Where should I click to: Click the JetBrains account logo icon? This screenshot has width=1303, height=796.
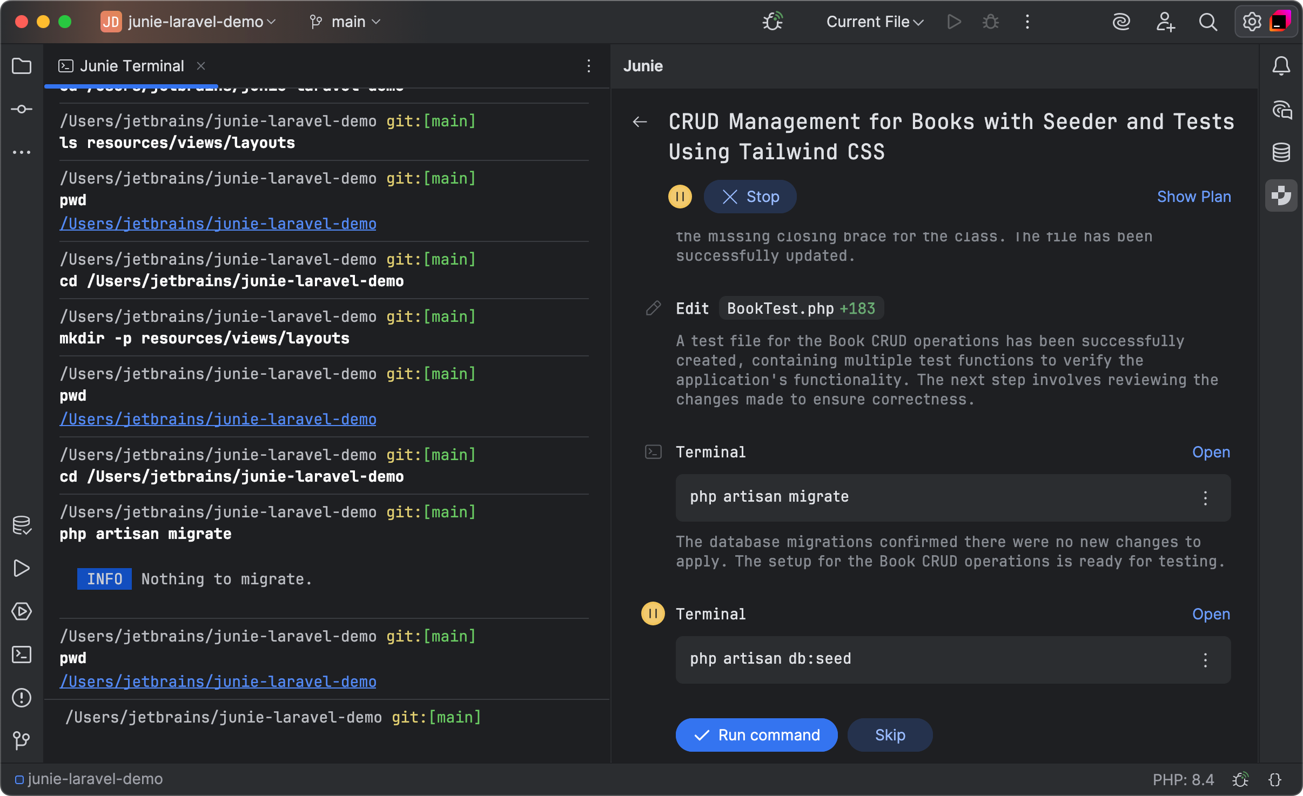pyautogui.click(x=1280, y=22)
